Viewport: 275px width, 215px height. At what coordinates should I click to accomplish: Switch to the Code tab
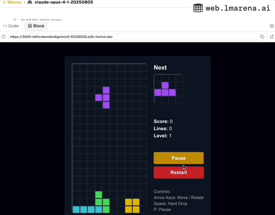tap(11, 26)
